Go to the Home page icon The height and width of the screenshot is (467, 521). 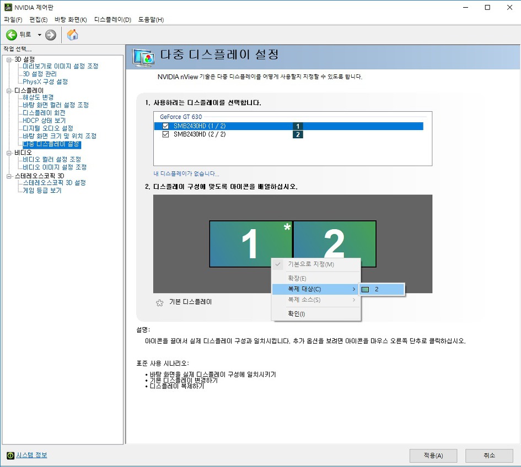72,35
